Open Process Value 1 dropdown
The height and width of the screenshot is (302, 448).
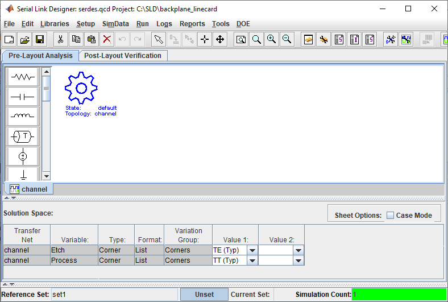pyautogui.click(x=252, y=260)
